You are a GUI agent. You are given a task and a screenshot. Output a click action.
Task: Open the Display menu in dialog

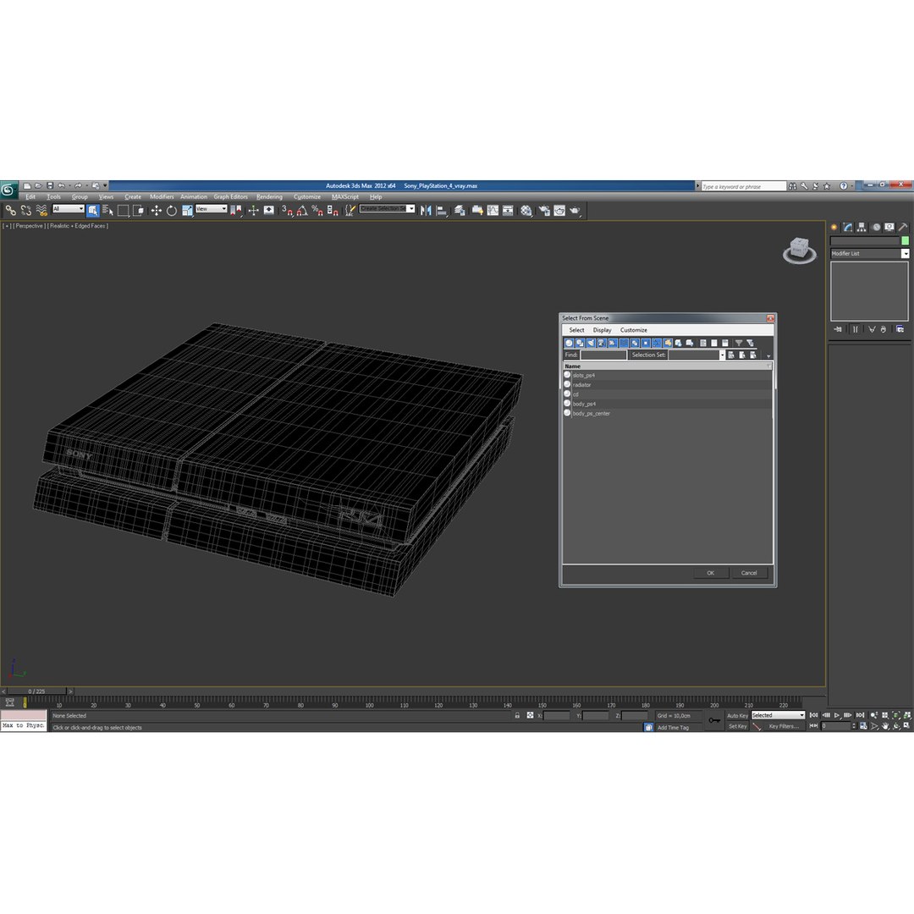point(603,330)
